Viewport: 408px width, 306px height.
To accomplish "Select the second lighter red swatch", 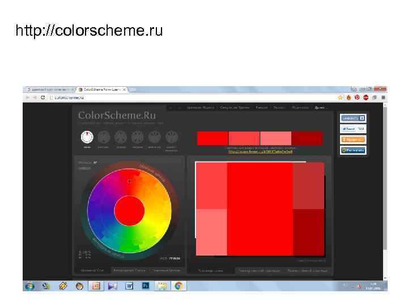I will pyautogui.click(x=244, y=138).
